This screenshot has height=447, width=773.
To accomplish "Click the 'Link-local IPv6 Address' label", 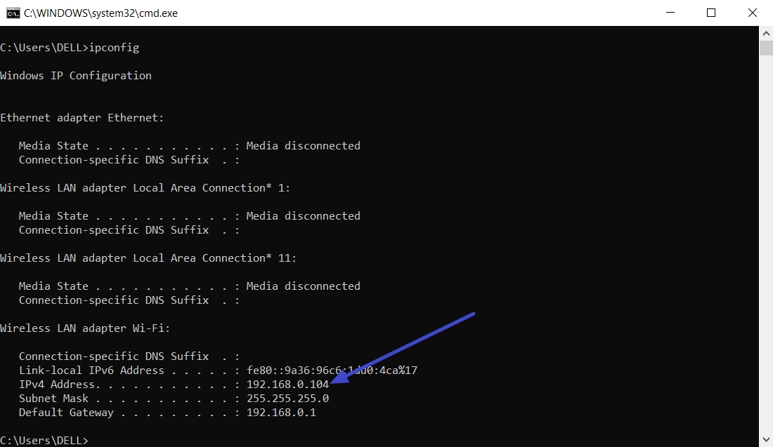I will coord(91,371).
